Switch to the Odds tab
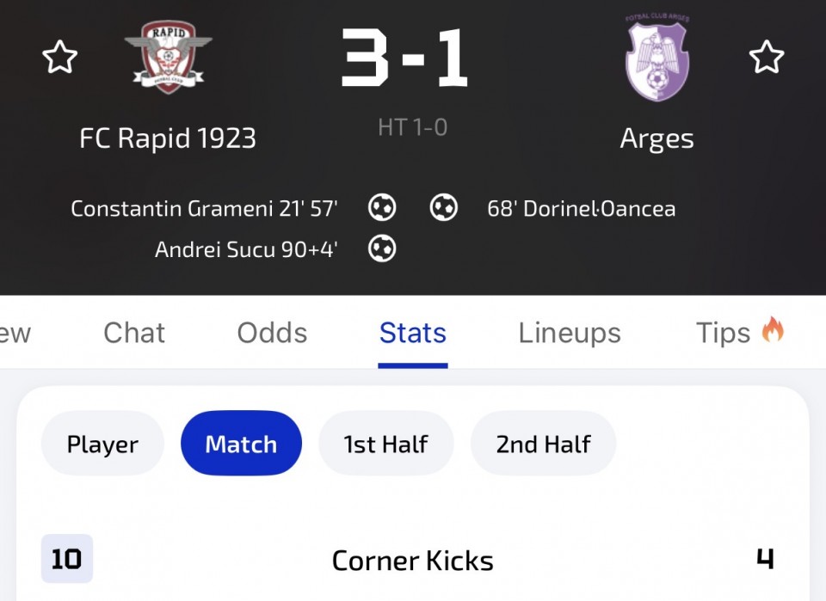Image resolution: width=826 pixels, height=601 pixels. coord(272,333)
